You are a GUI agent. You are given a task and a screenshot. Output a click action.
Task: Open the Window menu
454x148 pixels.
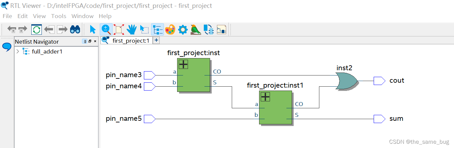pos(83,16)
